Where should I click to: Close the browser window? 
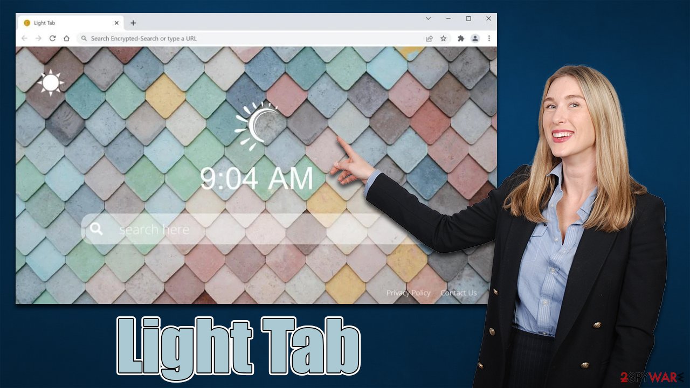pos(488,18)
